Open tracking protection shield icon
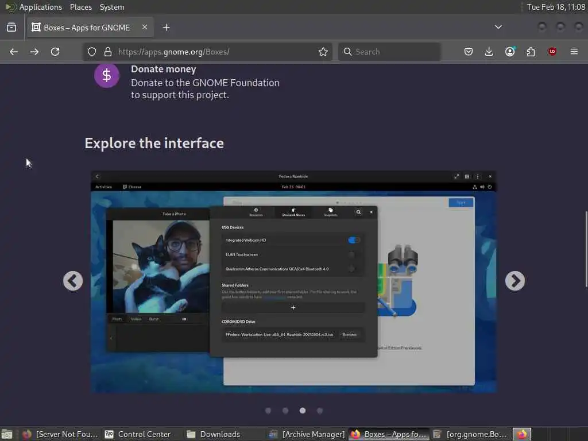This screenshot has height=441, width=588. [92, 52]
